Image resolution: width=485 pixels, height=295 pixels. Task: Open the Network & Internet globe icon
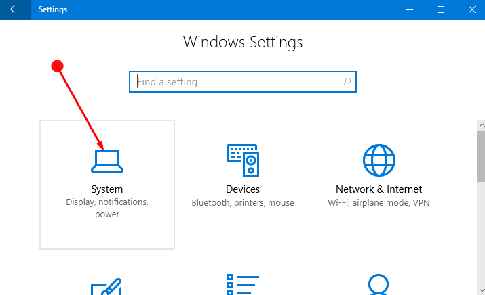(x=379, y=160)
